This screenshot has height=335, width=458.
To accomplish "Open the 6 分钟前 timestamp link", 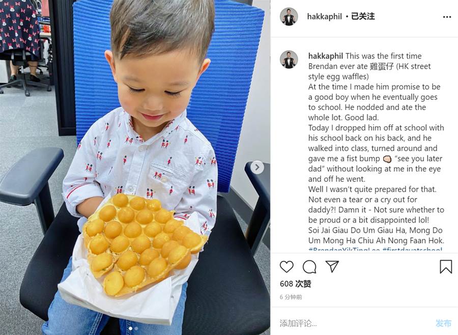I will point(291,297).
